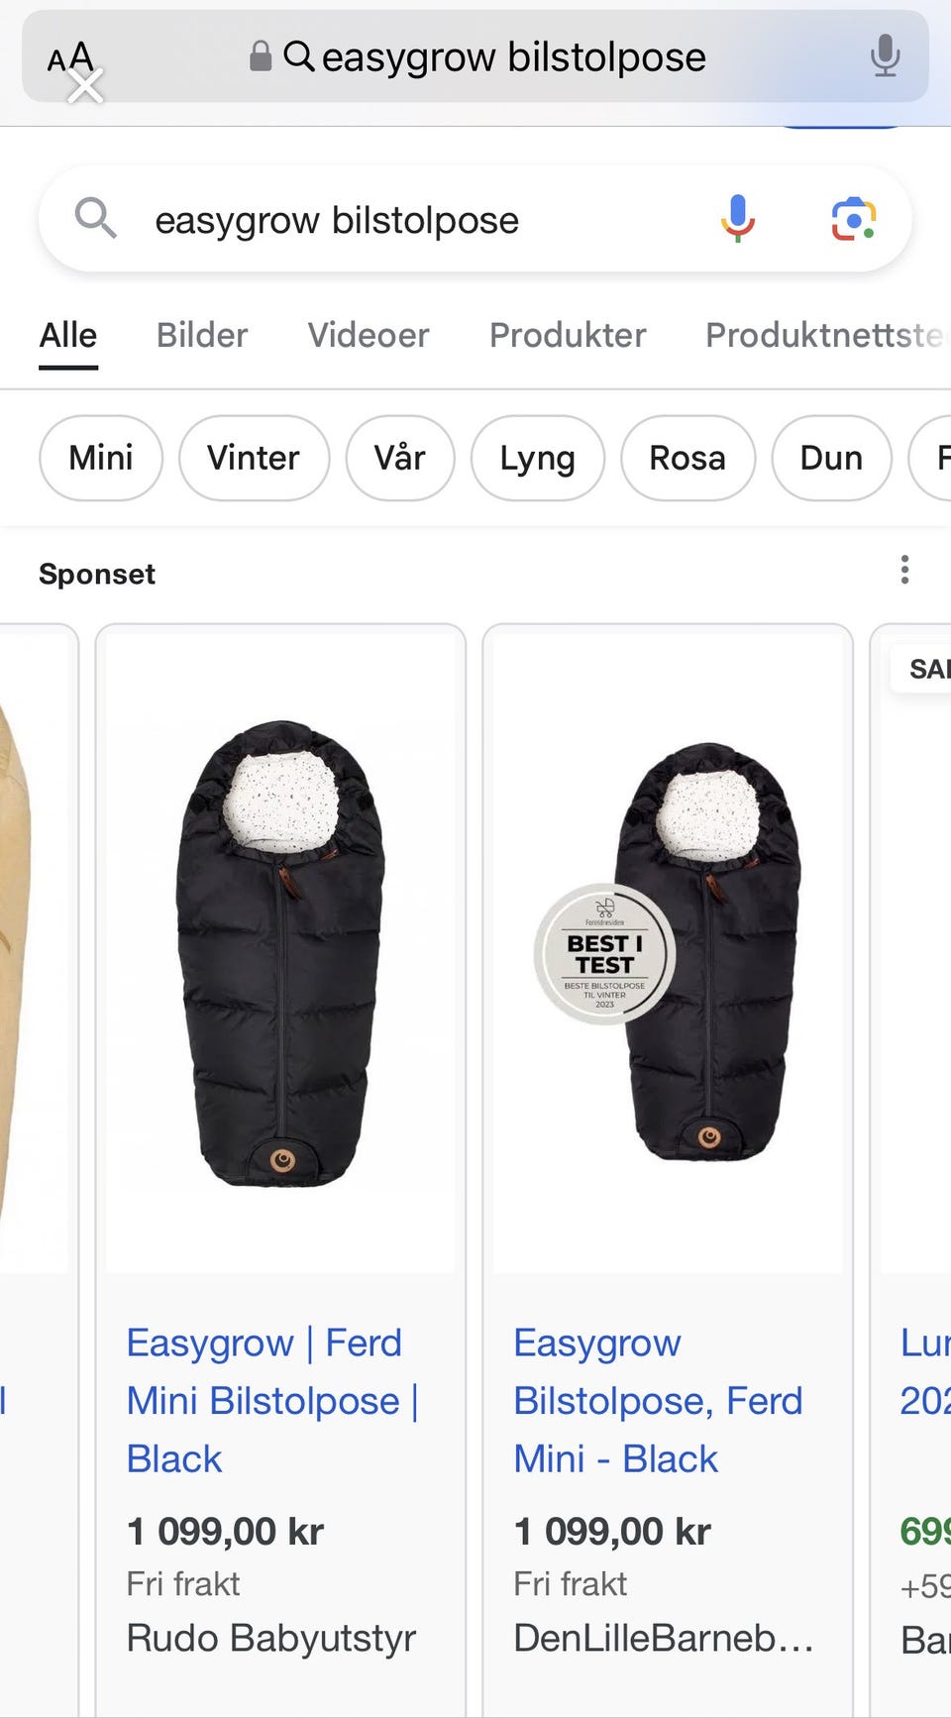Tap the Best i Test product image
Image resolution: width=951 pixels, height=1718 pixels.
coord(668,953)
